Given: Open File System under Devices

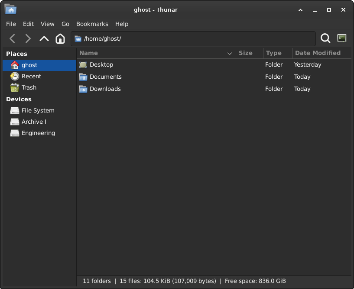Looking at the screenshot, I should click(39, 110).
